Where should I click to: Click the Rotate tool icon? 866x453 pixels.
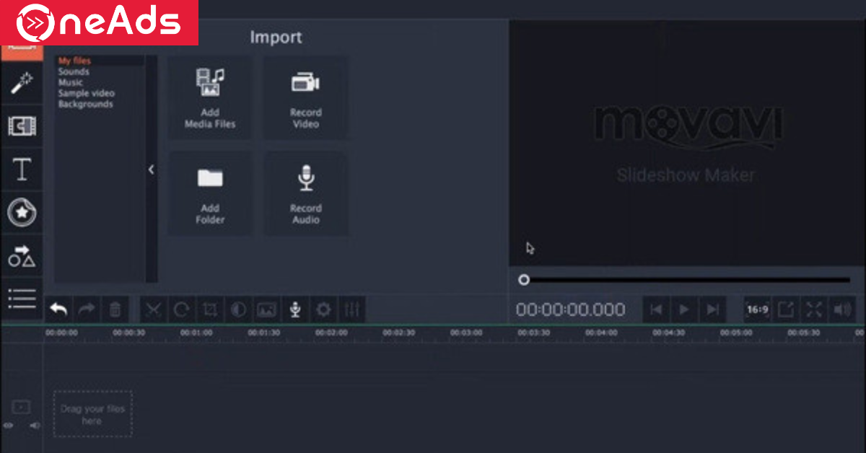click(182, 310)
